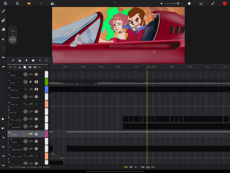This screenshot has width=230, height=173.
Task: Switch to the transform sparkle tab
Action: (x=40, y=60)
